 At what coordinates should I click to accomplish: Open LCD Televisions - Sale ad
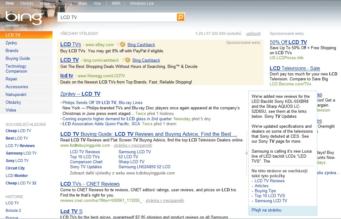click(x=295, y=68)
